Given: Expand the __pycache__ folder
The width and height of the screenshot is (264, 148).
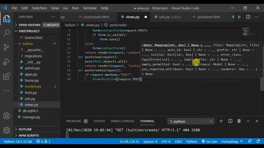Looking at the screenshot, I should (x=34, y=50).
